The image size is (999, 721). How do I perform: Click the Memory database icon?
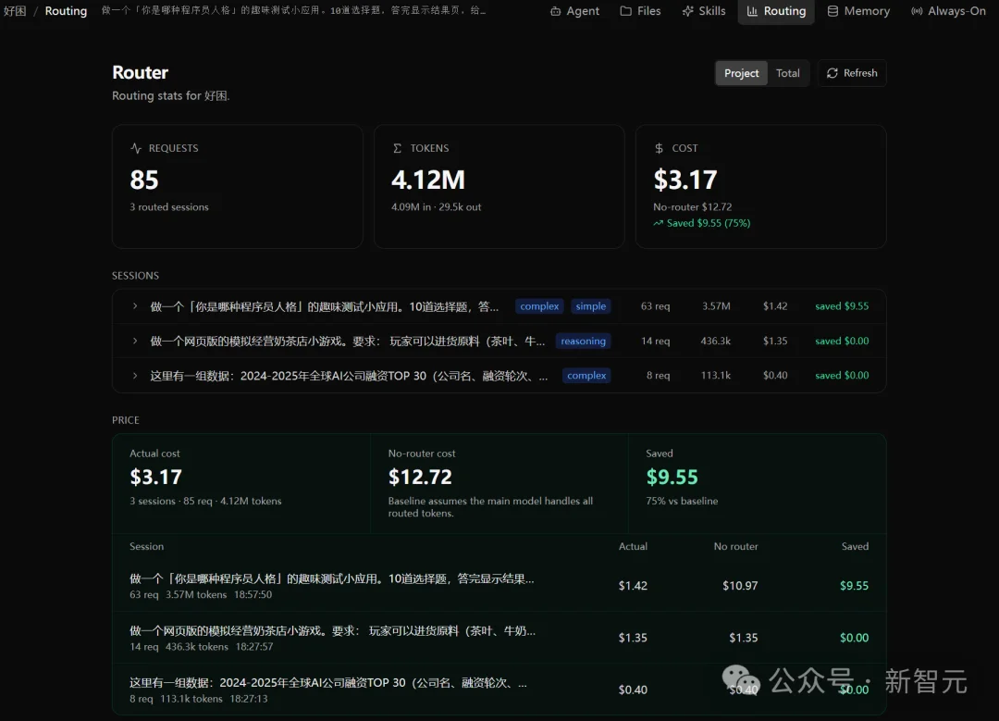(832, 11)
